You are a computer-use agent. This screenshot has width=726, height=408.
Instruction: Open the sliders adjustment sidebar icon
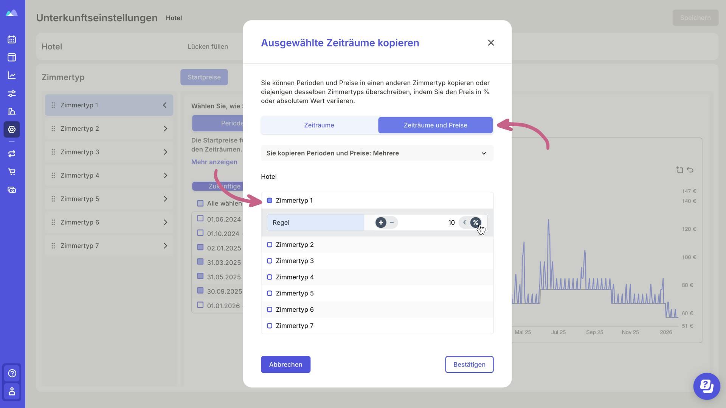click(12, 94)
